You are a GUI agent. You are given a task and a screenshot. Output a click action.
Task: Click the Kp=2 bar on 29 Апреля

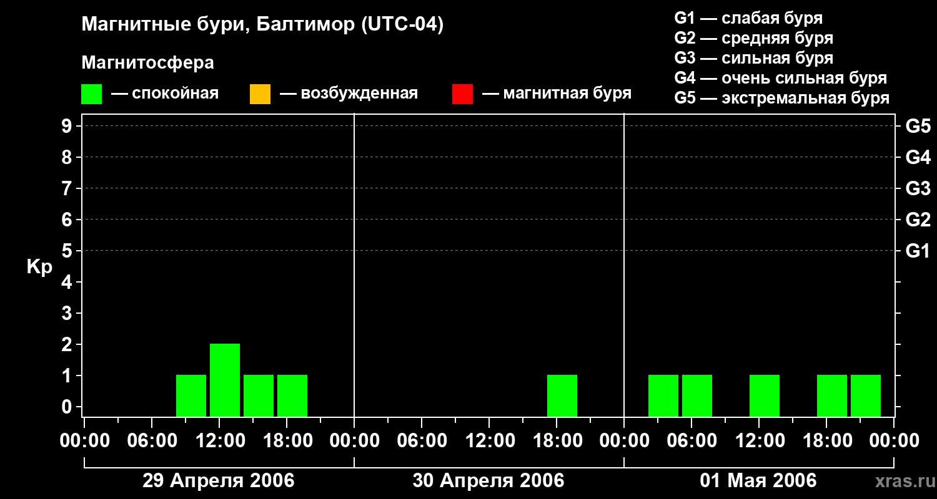225,380
